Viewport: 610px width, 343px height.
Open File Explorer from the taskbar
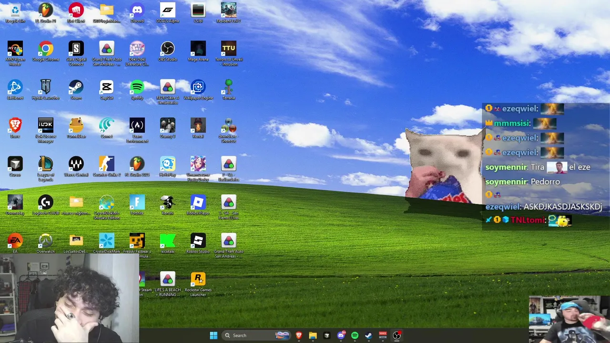[x=313, y=335]
